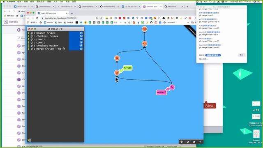Open a new tab in the back Chrome window
Viewport: 263px width, 148px height.
pyautogui.click(x=187, y=7)
